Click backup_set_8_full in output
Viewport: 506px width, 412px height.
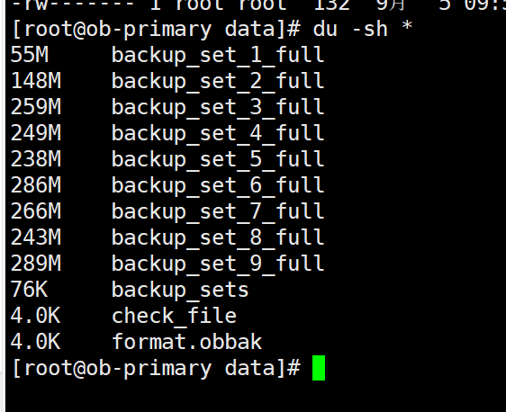tap(218, 237)
